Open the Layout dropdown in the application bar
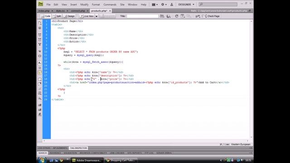The height and width of the screenshot is (163, 290). [x=155, y=5]
